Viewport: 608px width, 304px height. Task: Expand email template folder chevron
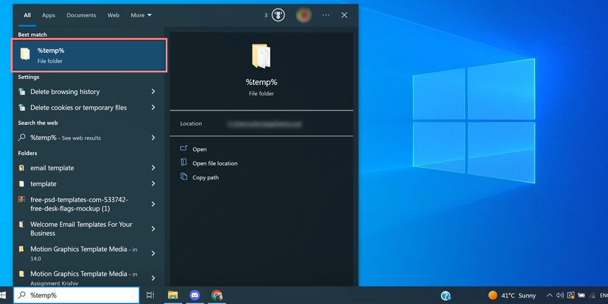point(153,168)
